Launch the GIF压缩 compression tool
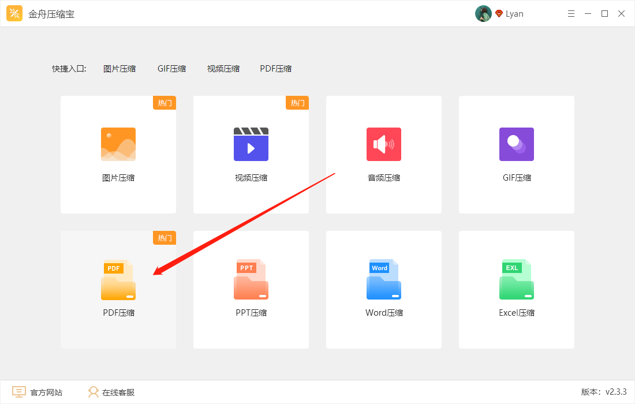635x404 pixels. (516, 154)
